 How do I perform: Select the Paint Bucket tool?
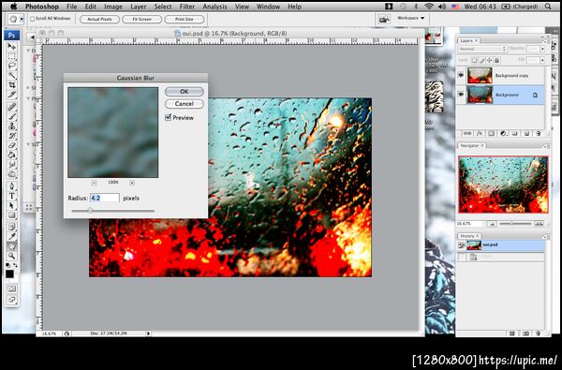tap(11, 155)
